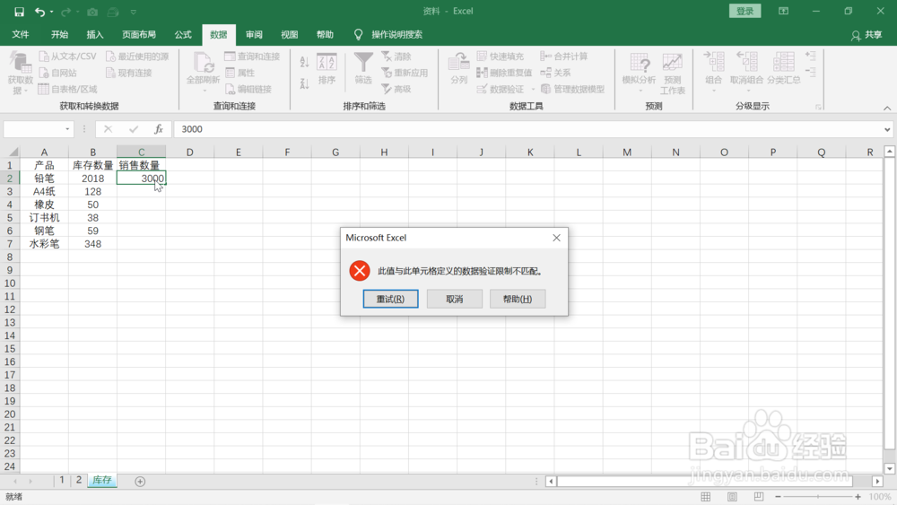897x505 pixels.
Task: Click 自网站 import from web
Action: [x=57, y=73]
